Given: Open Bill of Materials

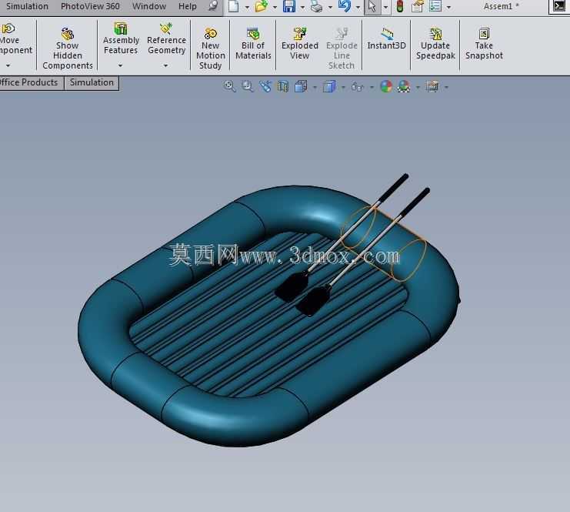Looking at the screenshot, I should 253,44.
